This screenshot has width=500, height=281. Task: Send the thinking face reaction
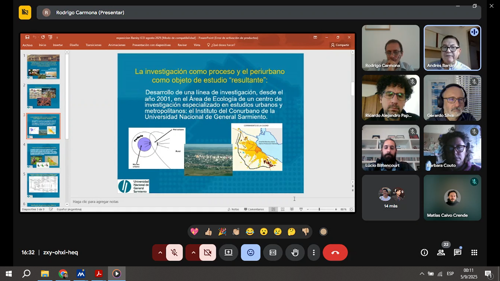pyautogui.click(x=292, y=232)
